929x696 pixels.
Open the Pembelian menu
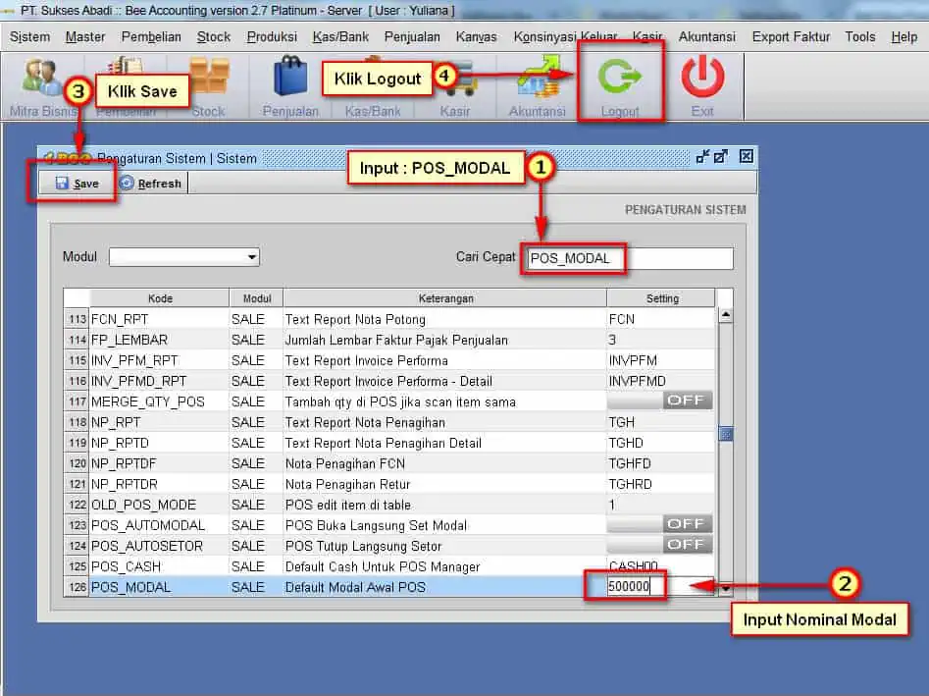(x=151, y=36)
